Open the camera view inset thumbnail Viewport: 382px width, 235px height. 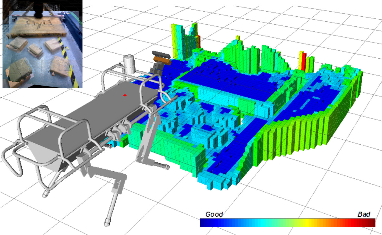click(x=43, y=44)
